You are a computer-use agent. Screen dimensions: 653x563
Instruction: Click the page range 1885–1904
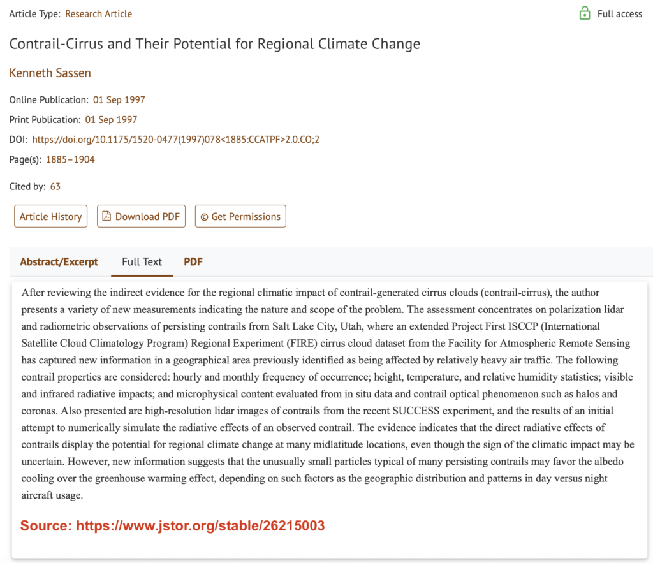(x=70, y=159)
